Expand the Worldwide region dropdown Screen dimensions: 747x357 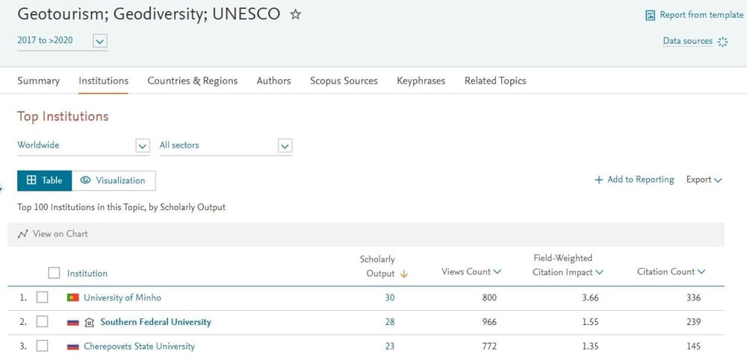(x=143, y=146)
